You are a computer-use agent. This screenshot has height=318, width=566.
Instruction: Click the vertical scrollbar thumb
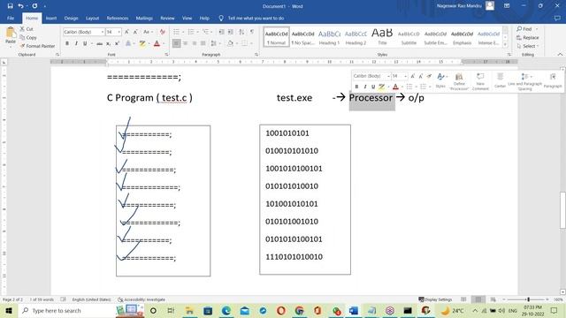[562, 210]
